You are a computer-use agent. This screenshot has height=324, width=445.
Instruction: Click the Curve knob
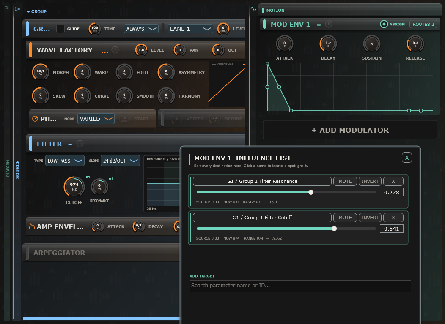82,96
